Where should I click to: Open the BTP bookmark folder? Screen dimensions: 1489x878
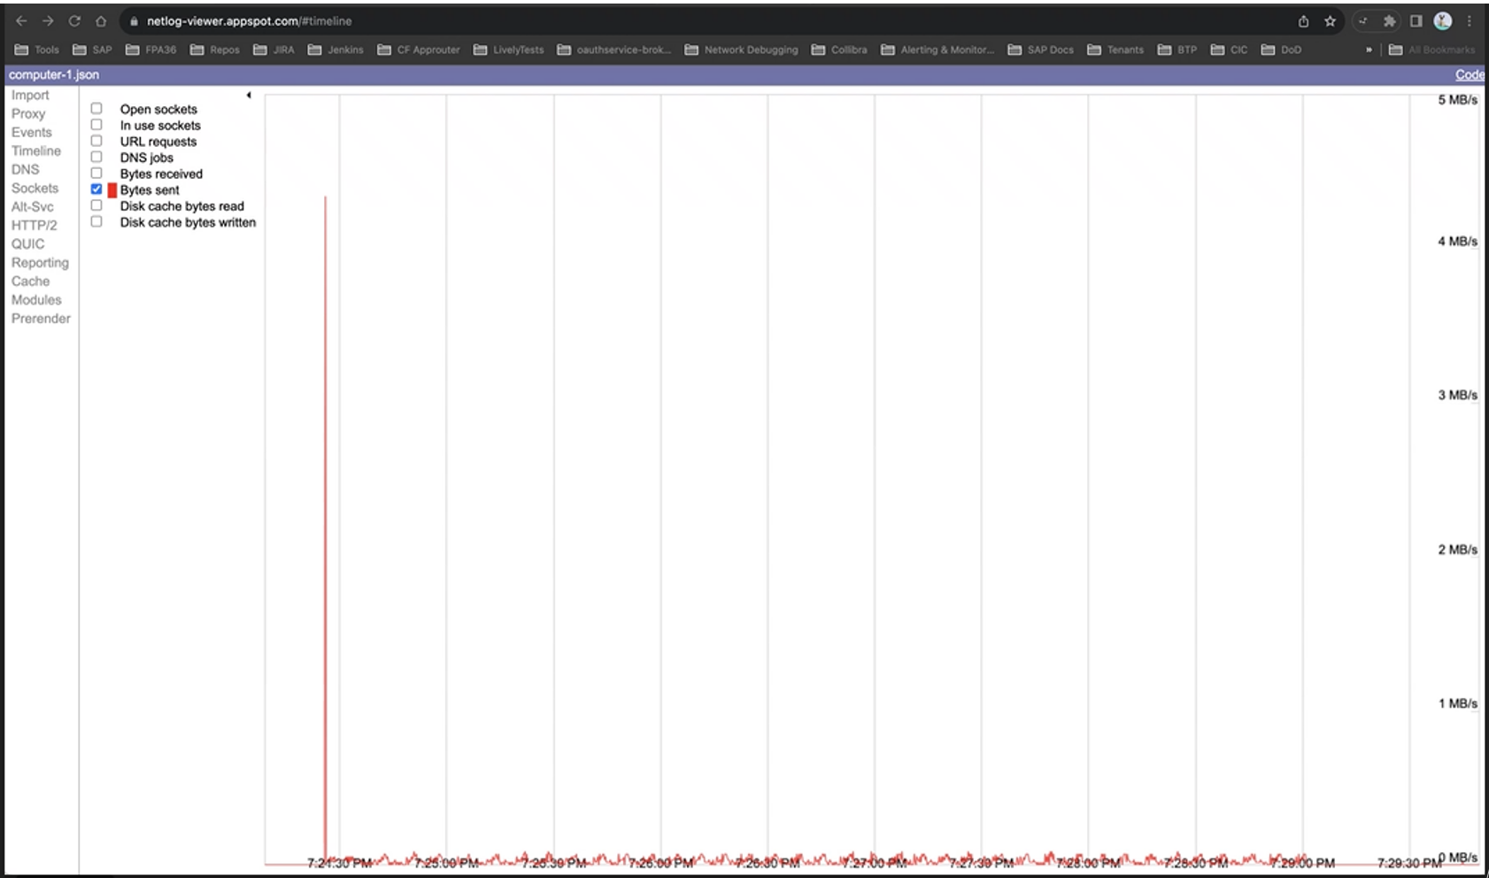point(1177,50)
